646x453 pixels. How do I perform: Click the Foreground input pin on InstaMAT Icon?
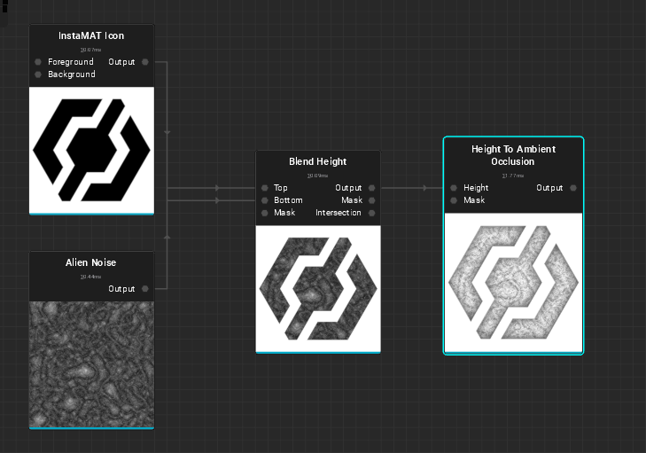click(38, 62)
